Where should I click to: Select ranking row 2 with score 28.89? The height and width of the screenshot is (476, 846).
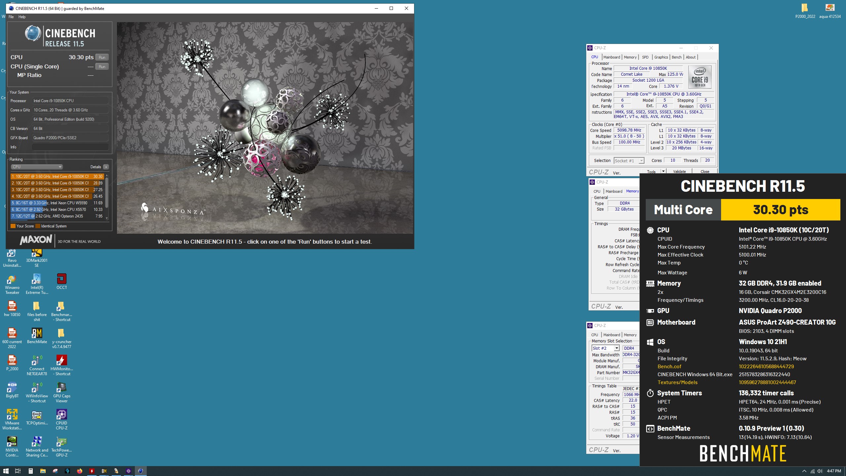(x=57, y=183)
